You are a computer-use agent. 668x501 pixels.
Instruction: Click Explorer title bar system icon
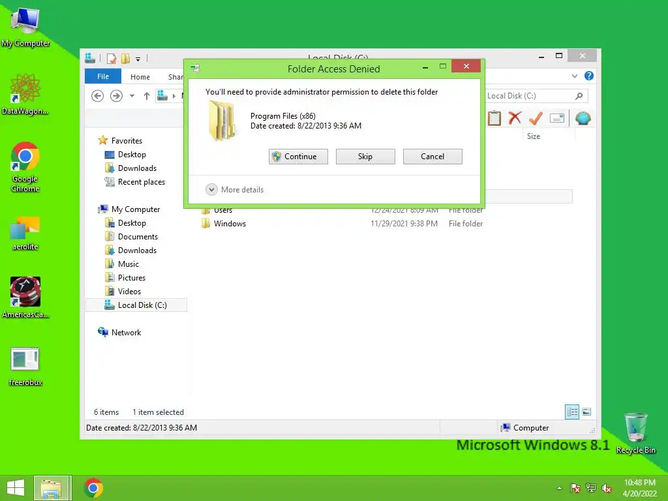click(x=90, y=58)
